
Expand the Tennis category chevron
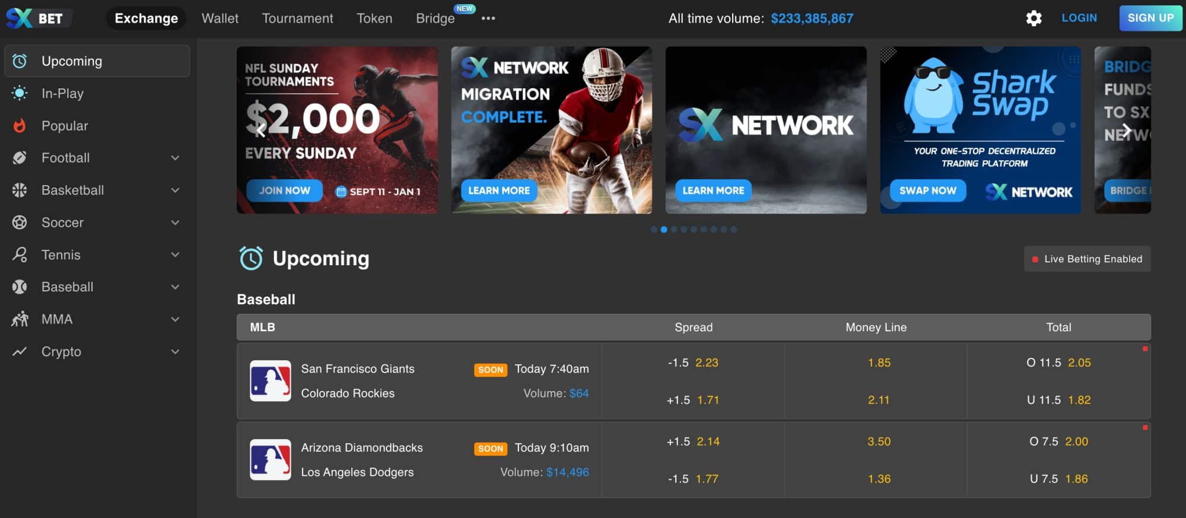point(175,255)
